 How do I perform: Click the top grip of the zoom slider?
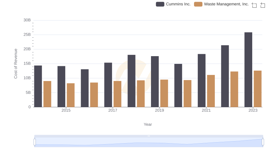[x=149, y=136]
